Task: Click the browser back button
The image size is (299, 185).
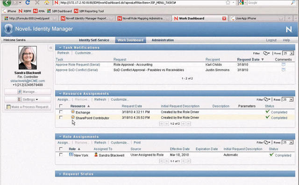Action: [x=7, y=2]
